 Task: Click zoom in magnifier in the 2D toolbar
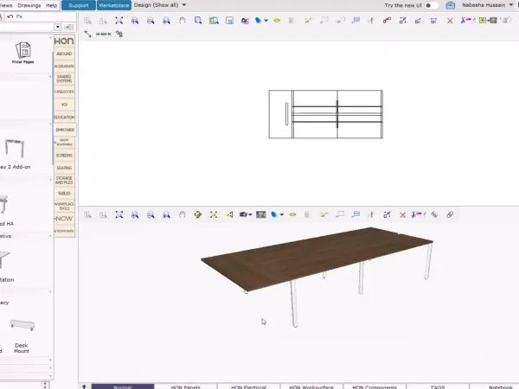(135, 21)
